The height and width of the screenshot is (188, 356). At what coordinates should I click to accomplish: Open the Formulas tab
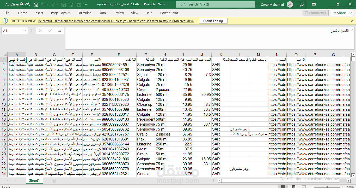click(84, 13)
